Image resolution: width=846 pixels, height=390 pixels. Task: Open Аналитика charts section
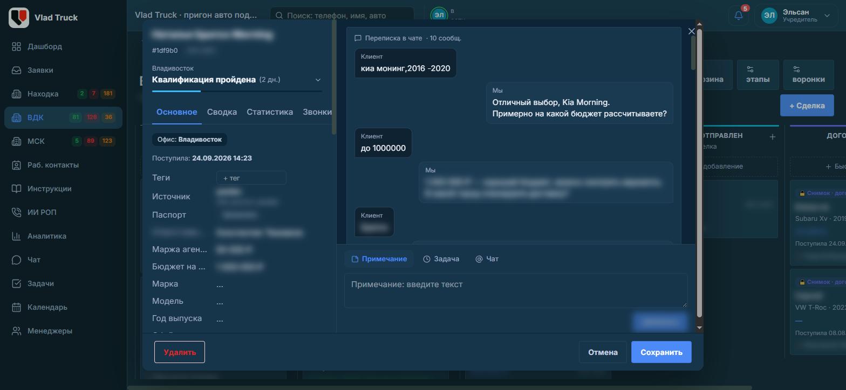point(63,236)
